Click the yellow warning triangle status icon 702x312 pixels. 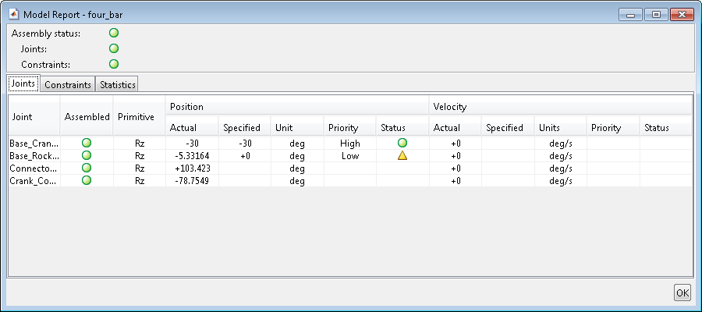point(402,156)
